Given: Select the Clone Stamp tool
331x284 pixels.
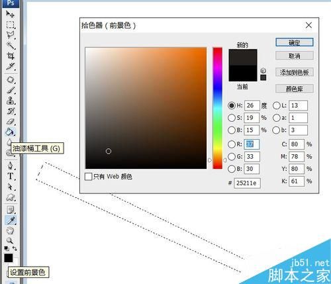Looking at the screenshot, I should click(x=10, y=101).
